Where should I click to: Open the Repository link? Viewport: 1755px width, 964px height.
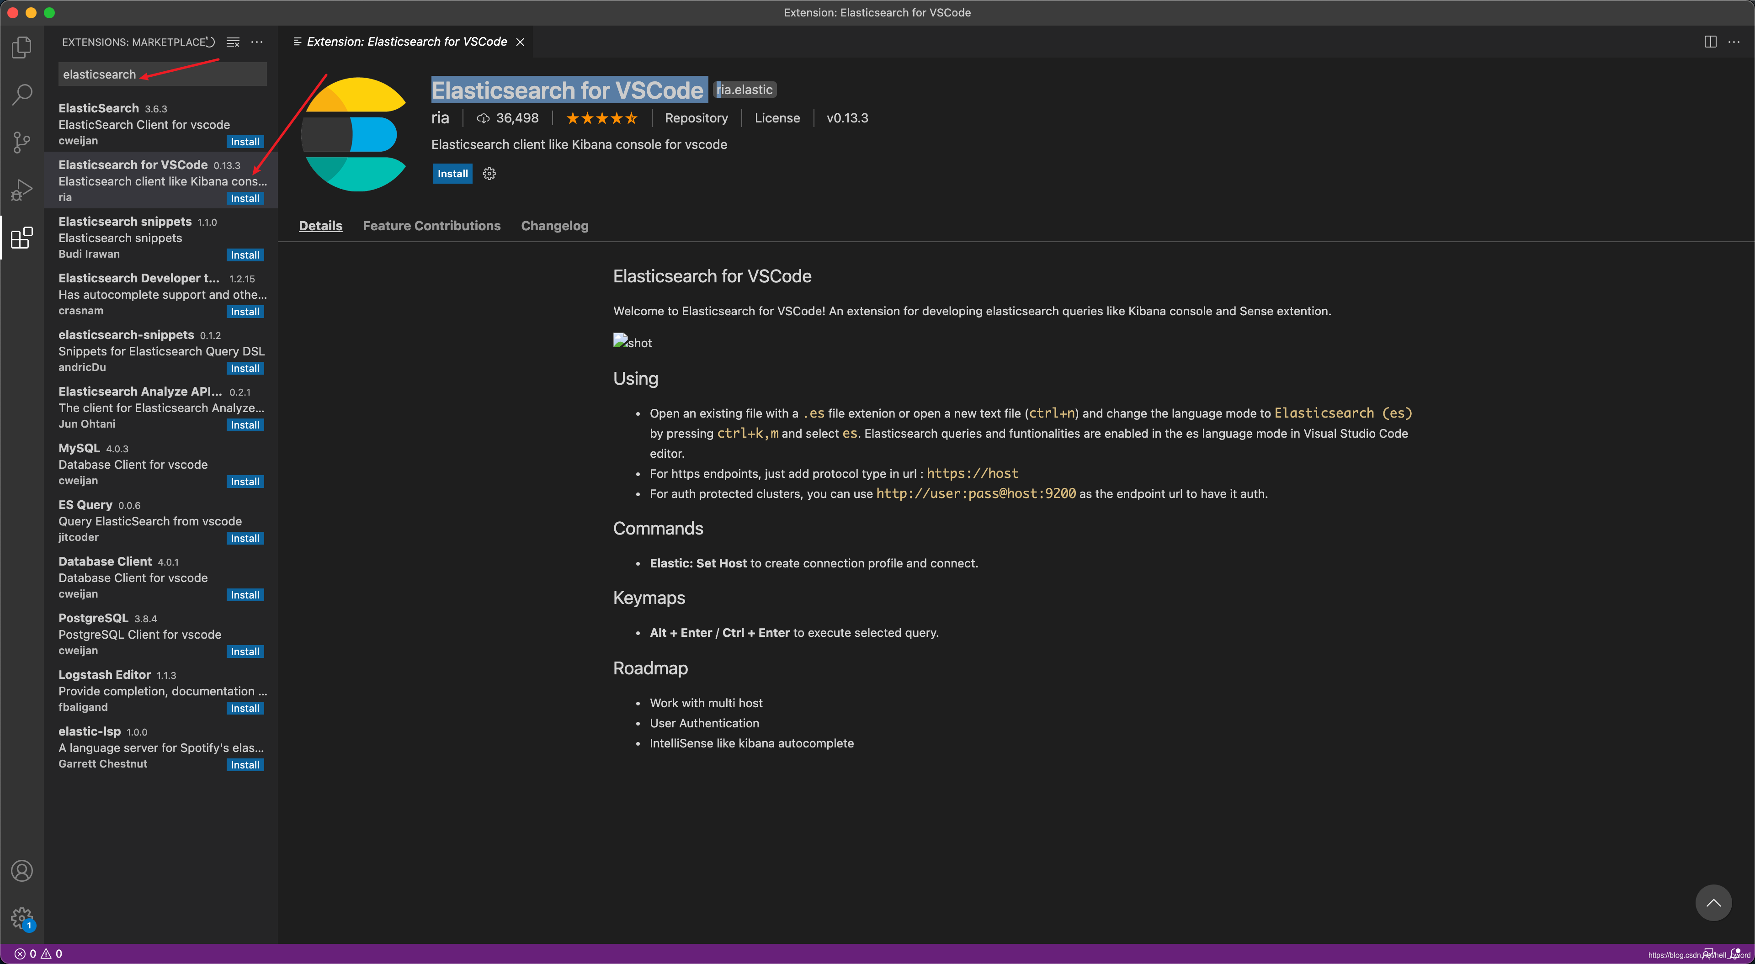[696, 118]
